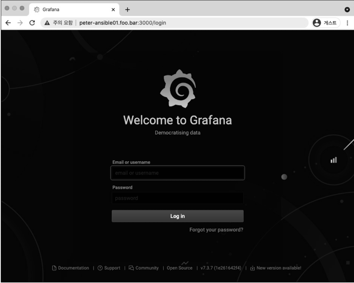Click the security warning triangle icon
This screenshot has width=354, height=283.
coord(47,23)
